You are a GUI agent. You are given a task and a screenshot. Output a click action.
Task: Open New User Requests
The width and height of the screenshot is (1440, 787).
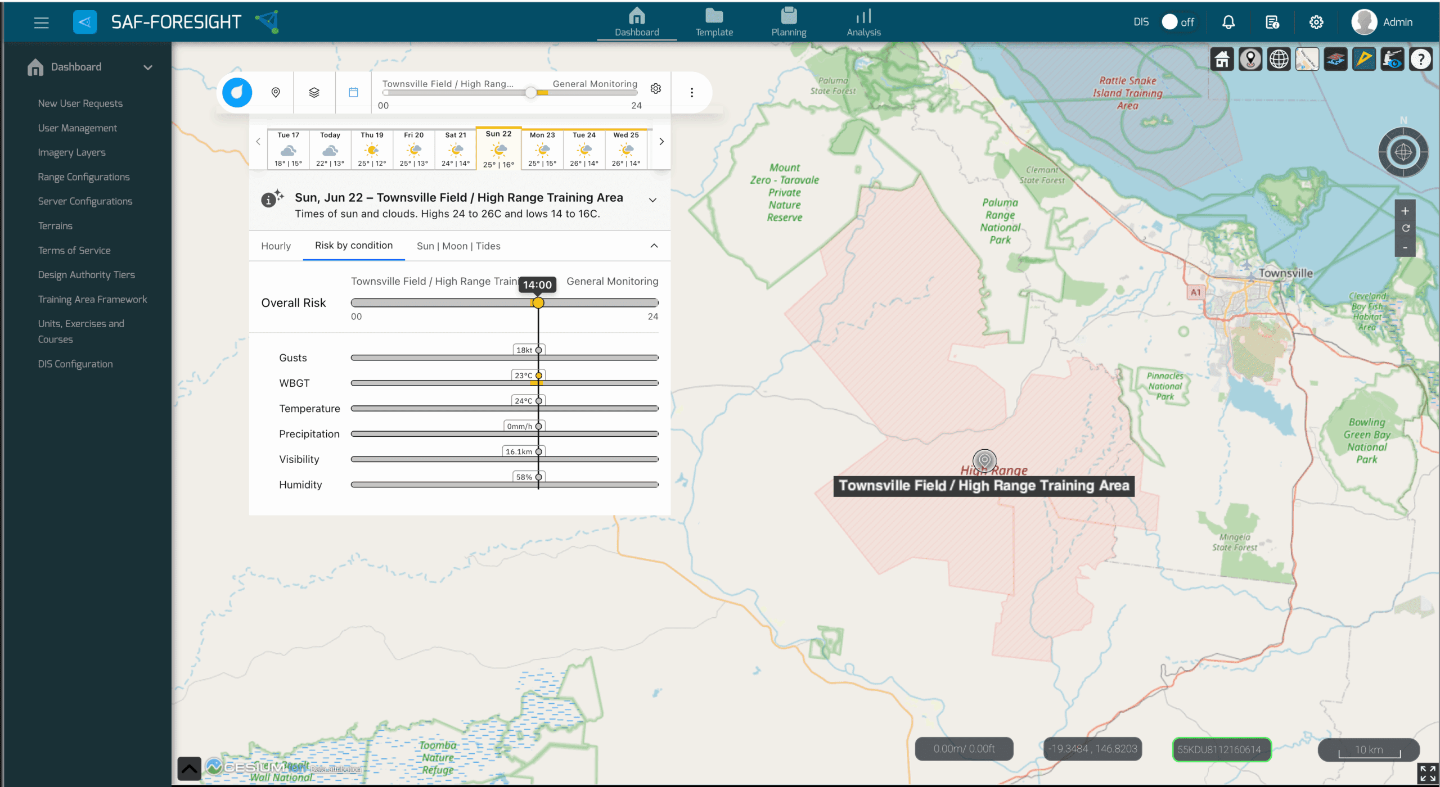pos(80,103)
